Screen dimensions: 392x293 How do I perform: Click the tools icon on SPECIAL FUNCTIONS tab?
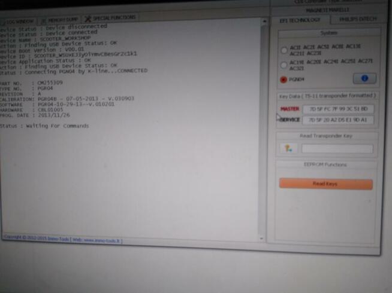(88, 19)
